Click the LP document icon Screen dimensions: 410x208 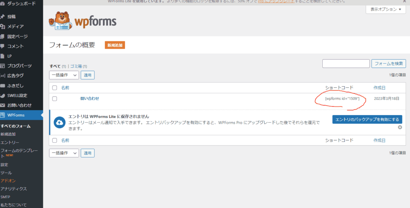(2, 56)
